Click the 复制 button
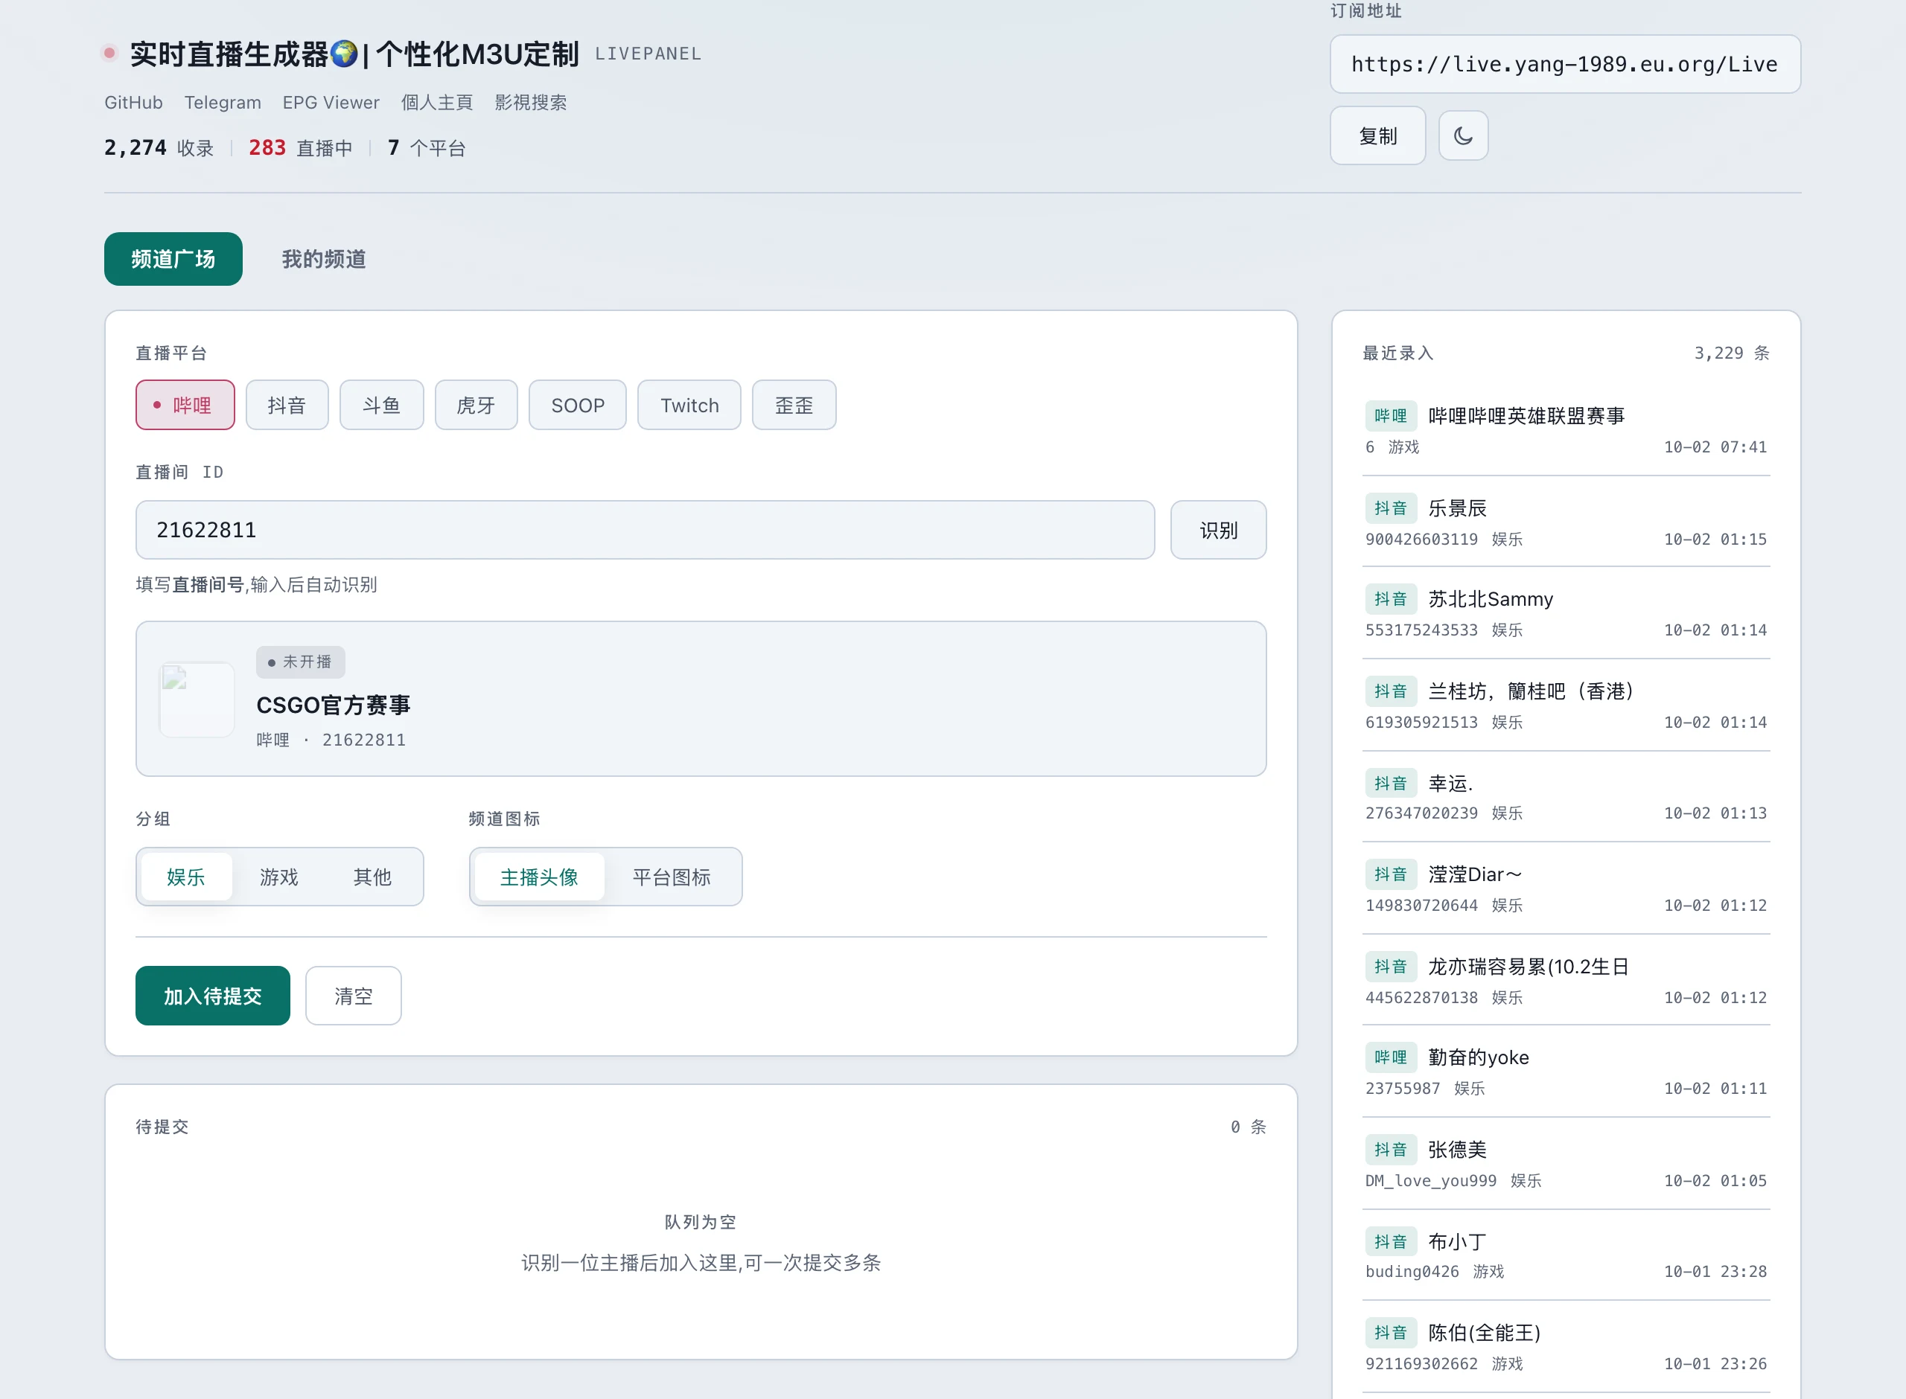The height and width of the screenshot is (1399, 1906). pos(1377,135)
